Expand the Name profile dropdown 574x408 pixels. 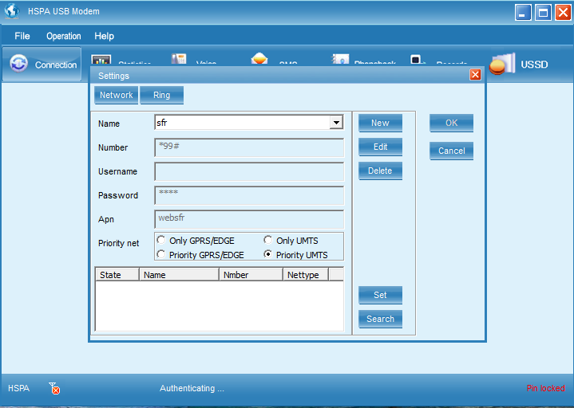pyautogui.click(x=336, y=123)
